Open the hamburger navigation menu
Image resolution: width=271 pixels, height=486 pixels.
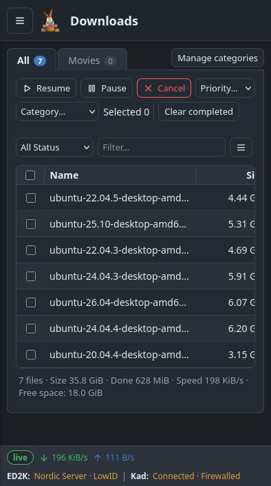(20, 21)
